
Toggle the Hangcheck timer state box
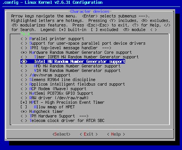point(24,111)
